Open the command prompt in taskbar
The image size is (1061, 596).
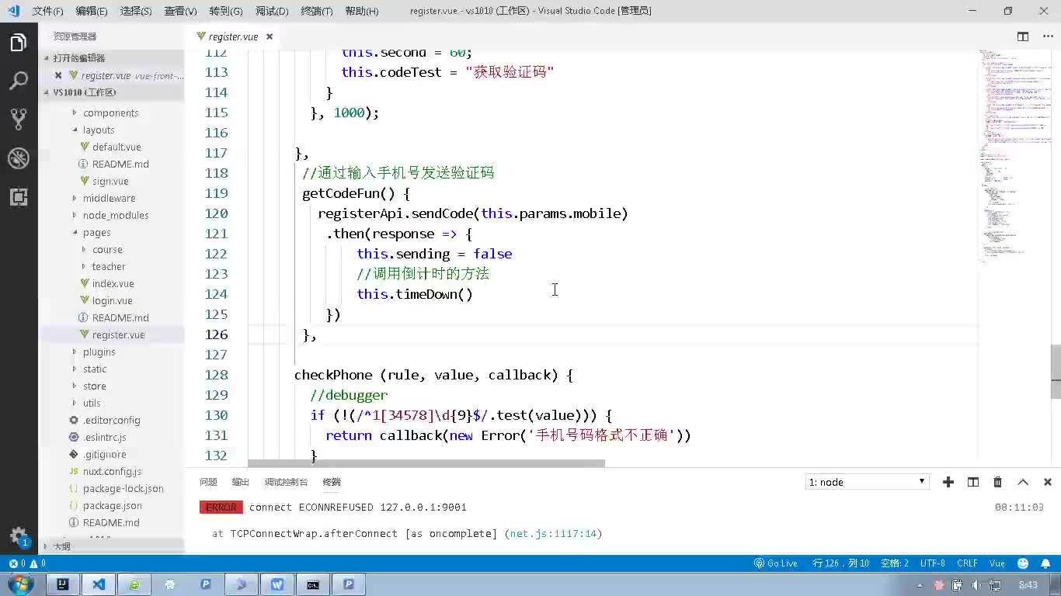[313, 584]
